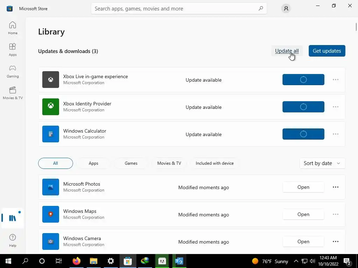Click the taskbar clock and date
This screenshot has width=358, height=268.
tap(328, 261)
